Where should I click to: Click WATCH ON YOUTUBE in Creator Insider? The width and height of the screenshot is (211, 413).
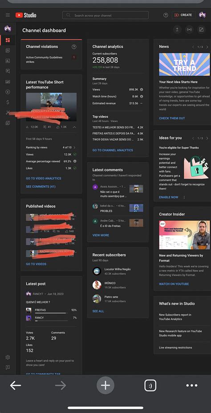click(x=174, y=284)
